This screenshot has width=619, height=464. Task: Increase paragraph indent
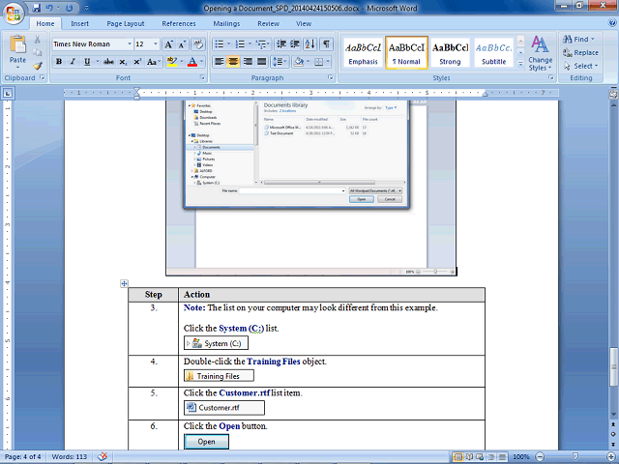295,44
